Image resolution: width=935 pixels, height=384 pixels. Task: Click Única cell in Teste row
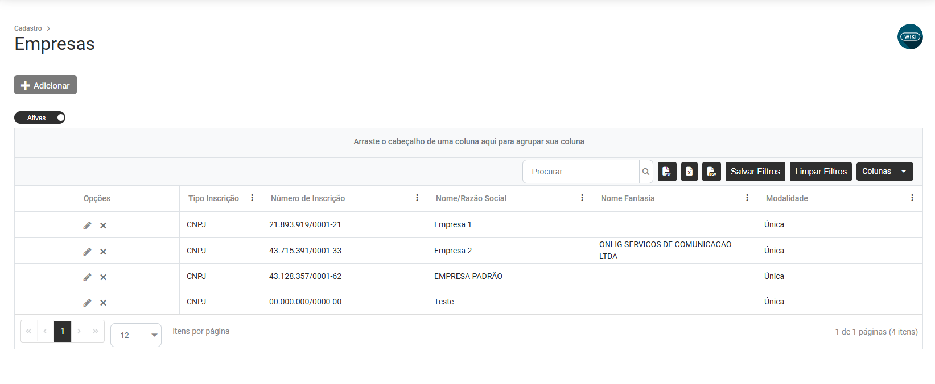(x=839, y=302)
